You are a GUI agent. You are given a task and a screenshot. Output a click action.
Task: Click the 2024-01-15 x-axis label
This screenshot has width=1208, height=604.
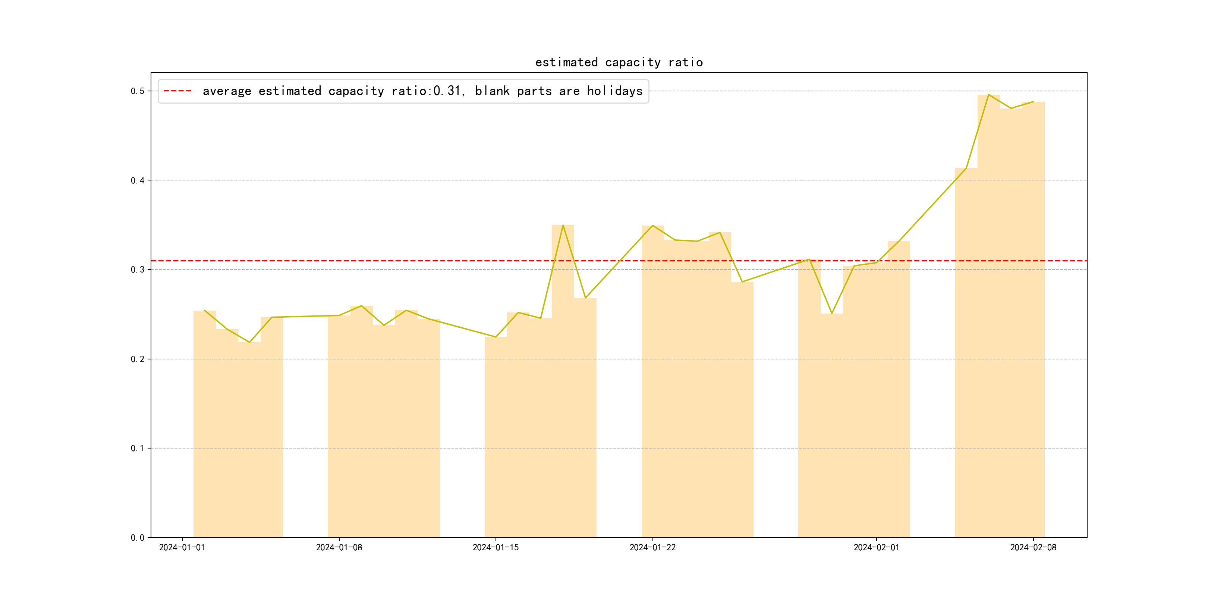click(495, 547)
